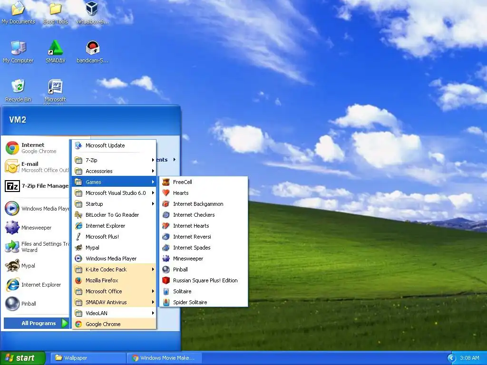Screen dimensions: 487x365
Task: Expand SMADAV Antivirus submenu
Action: pos(114,302)
